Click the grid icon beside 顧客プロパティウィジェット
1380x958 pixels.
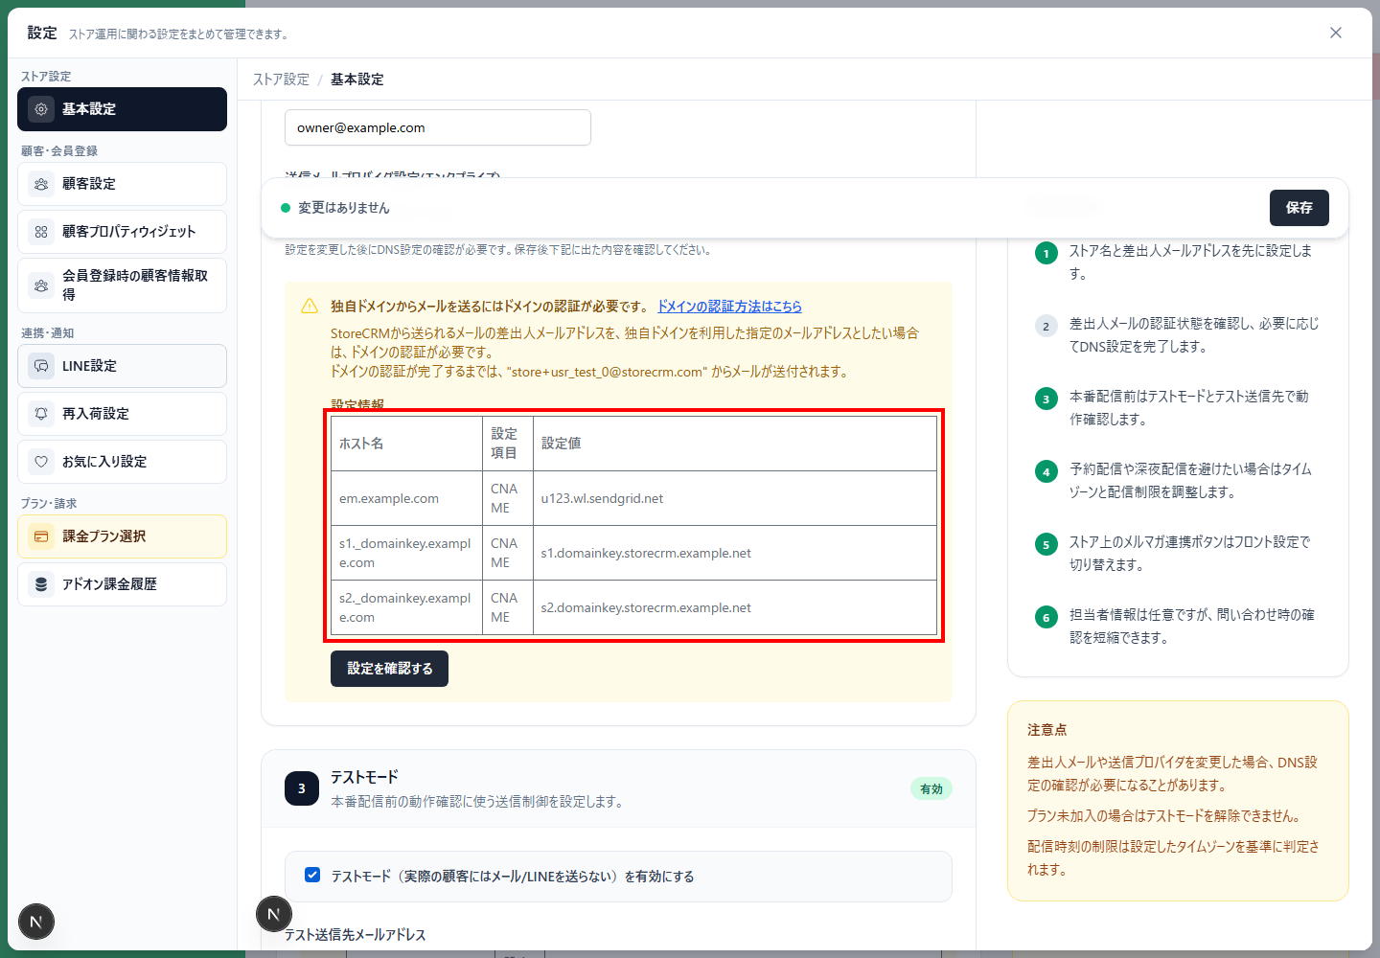pos(41,232)
